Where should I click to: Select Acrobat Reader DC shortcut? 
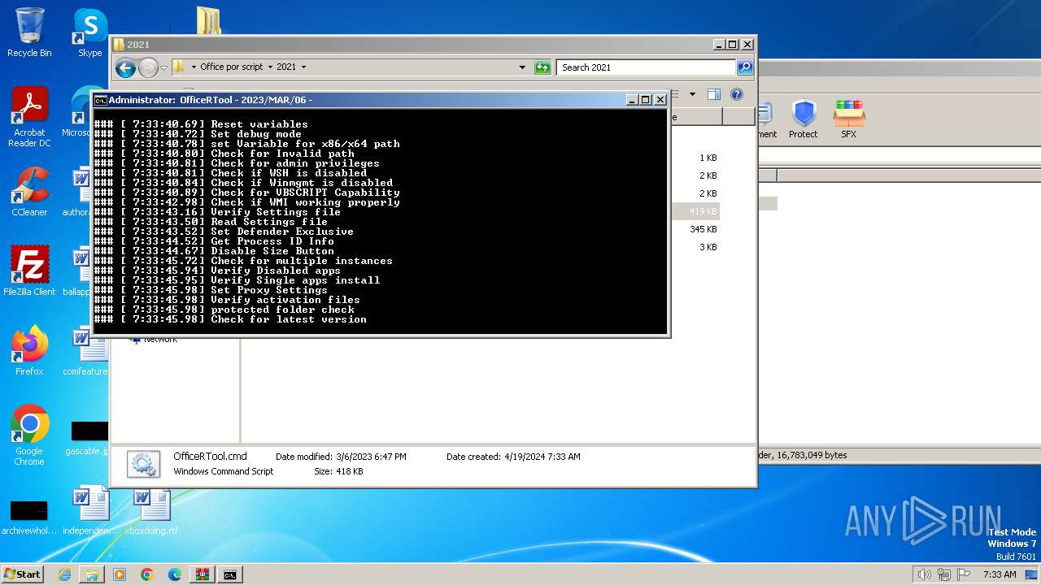pyautogui.click(x=29, y=118)
